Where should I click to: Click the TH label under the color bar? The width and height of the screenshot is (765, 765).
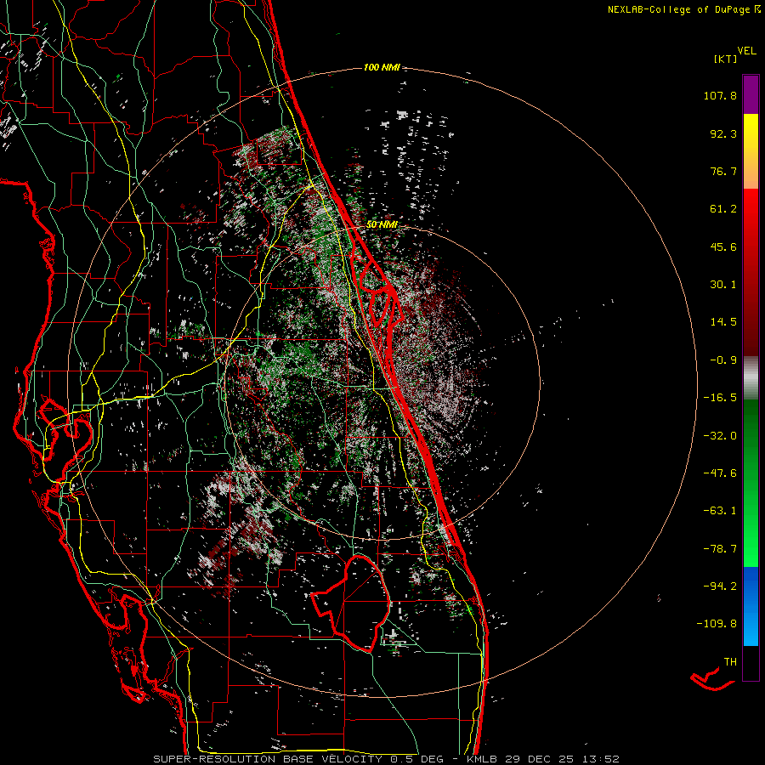pyautogui.click(x=730, y=662)
